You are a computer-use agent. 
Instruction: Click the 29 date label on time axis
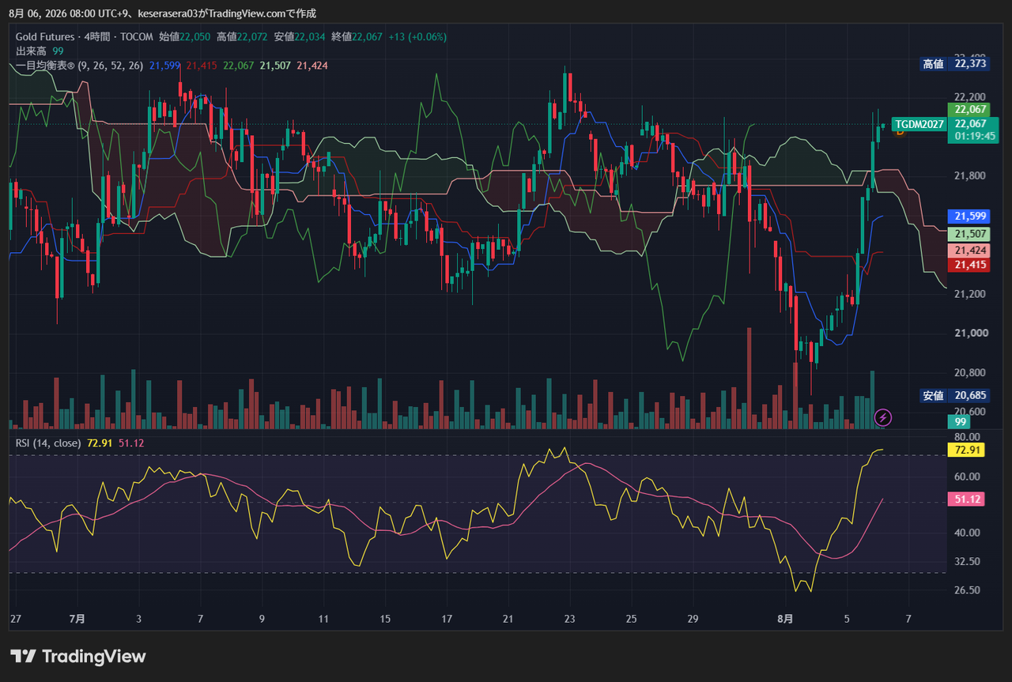[693, 619]
